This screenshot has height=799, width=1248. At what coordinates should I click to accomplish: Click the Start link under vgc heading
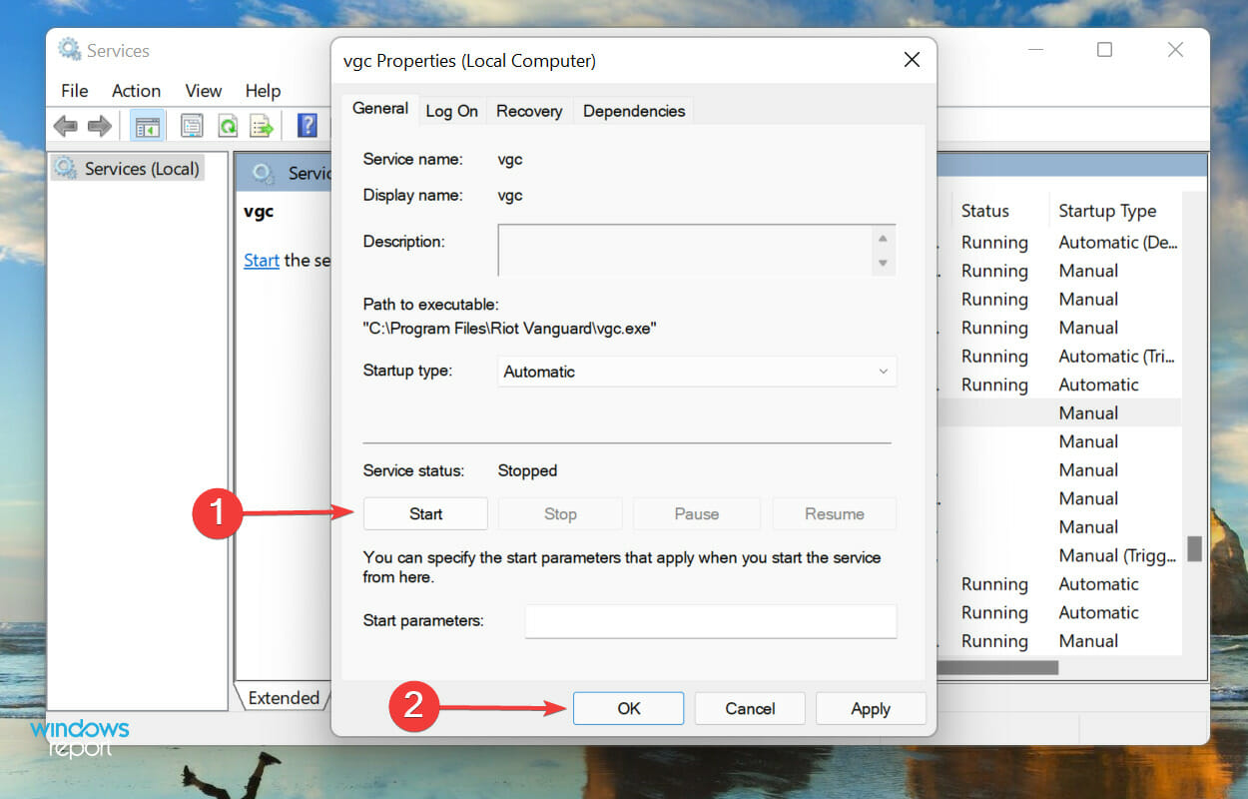click(x=262, y=260)
